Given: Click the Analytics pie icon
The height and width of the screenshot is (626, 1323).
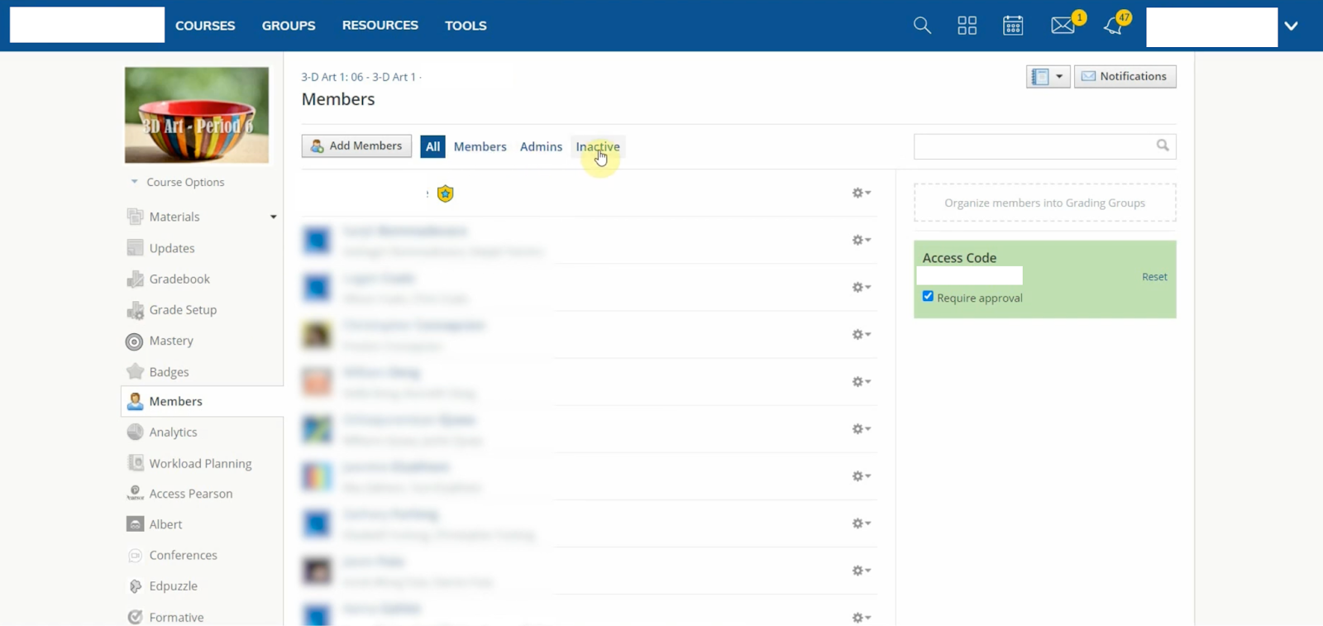Looking at the screenshot, I should pyautogui.click(x=135, y=432).
